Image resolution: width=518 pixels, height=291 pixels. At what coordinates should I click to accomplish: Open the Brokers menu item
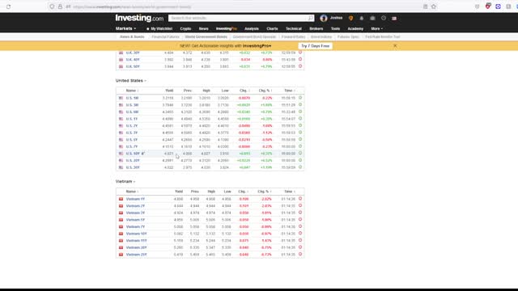click(316, 29)
